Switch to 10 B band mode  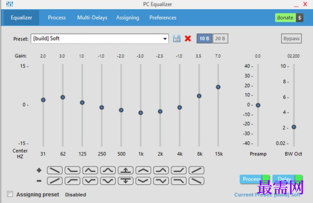tap(204, 38)
